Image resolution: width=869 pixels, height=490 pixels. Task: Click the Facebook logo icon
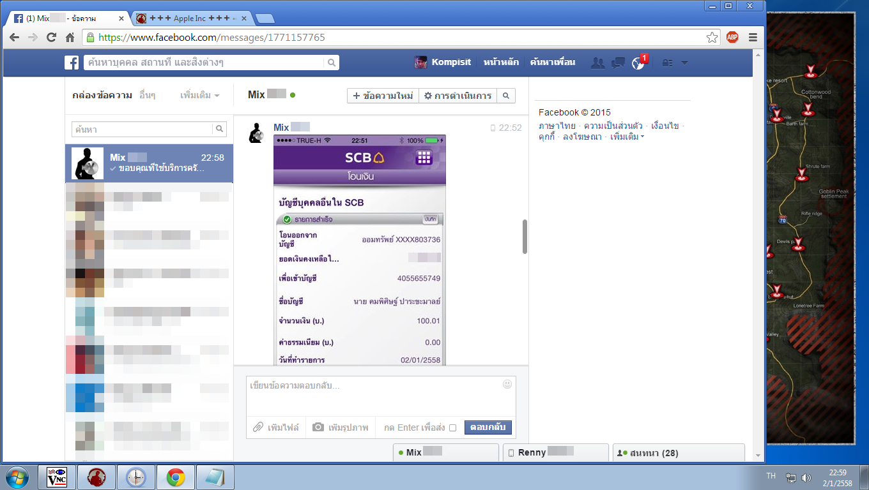pos(72,63)
